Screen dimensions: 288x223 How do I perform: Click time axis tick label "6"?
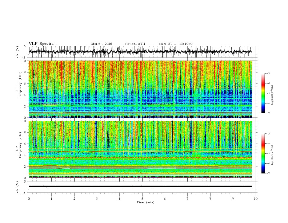click(165, 199)
